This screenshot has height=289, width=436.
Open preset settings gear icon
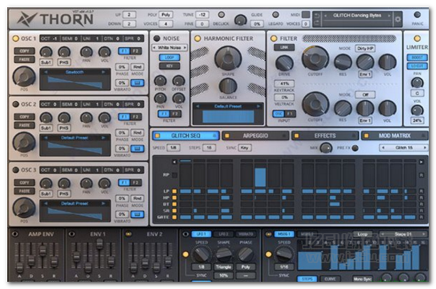[398, 19]
